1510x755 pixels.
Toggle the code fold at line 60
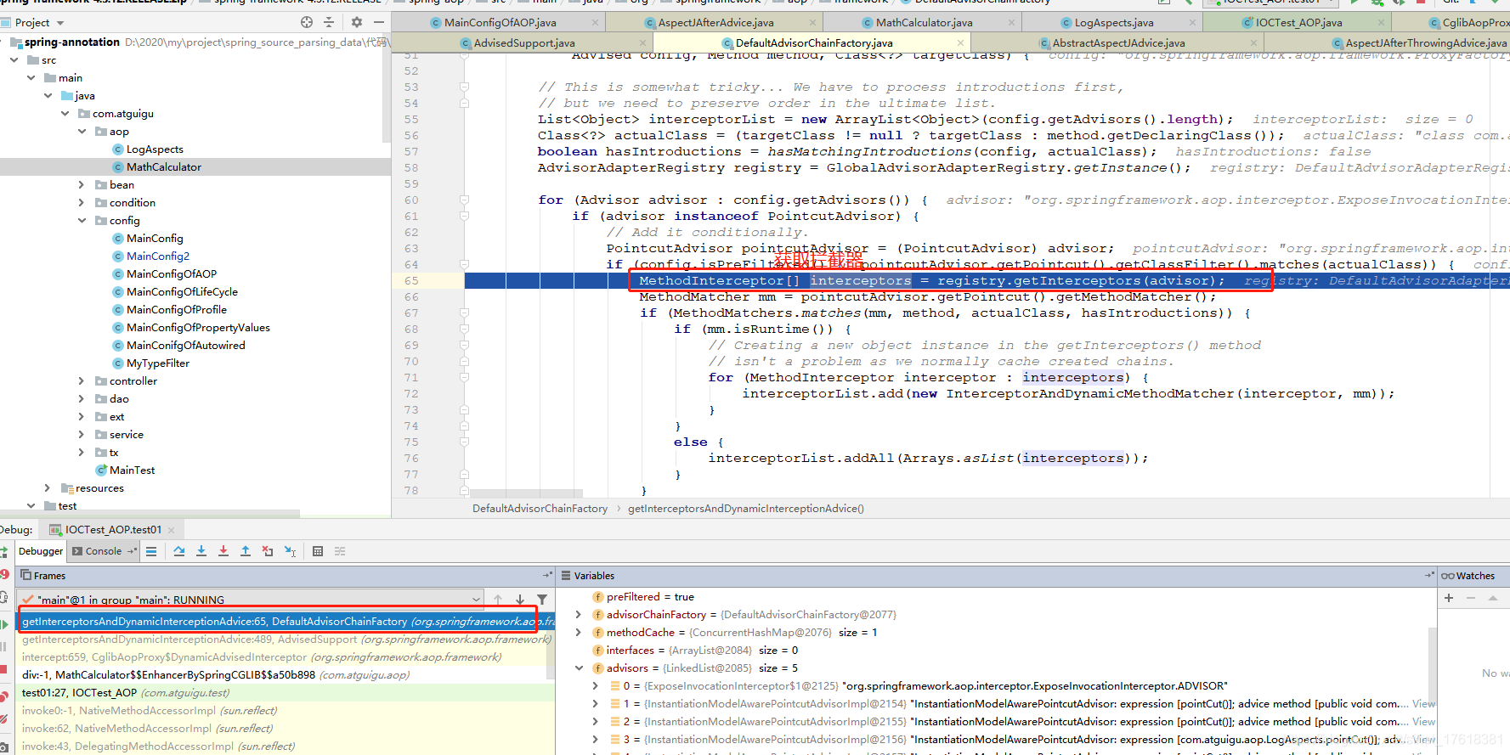point(464,200)
